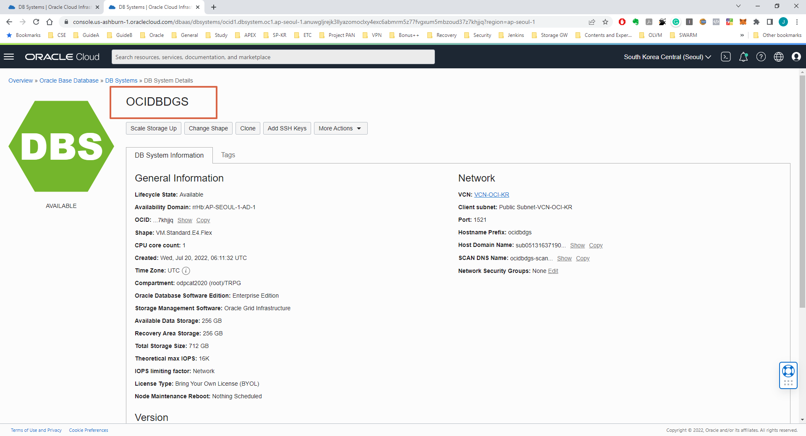
Task: Click the browser address bar URL
Action: (304, 22)
